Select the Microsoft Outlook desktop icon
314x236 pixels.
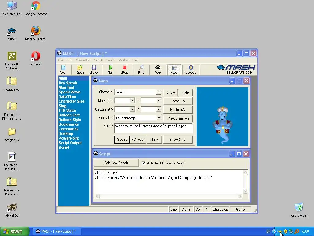tap(12, 61)
